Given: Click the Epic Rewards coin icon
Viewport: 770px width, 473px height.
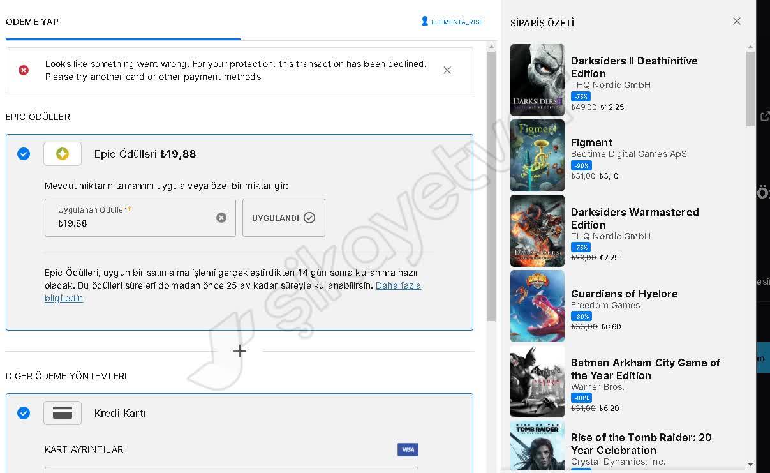Looking at the screenshot, I should (63, 154).
